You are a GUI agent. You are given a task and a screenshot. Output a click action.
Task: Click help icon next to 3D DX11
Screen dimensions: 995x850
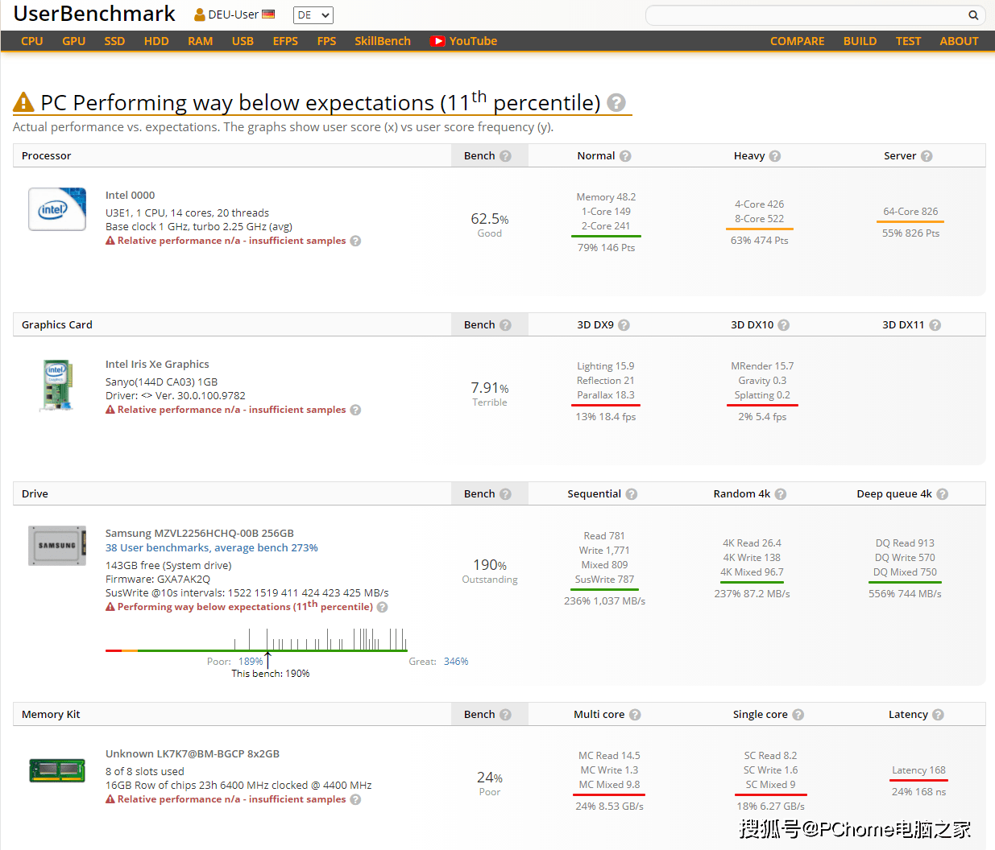coord(935,325)
